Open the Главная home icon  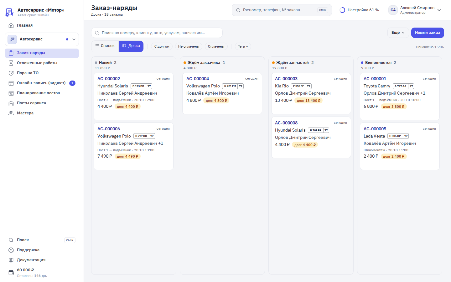[x=11, y=25]
